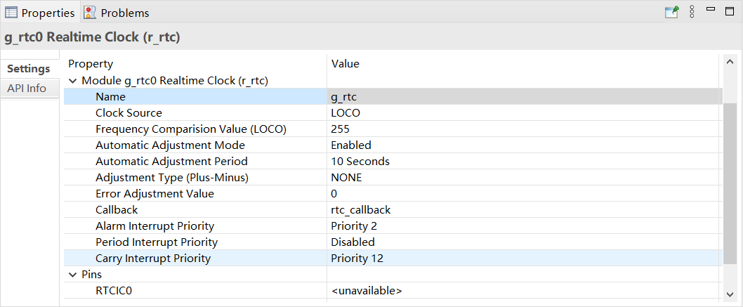Screen dimensions: 743x307
Task: Open the three-dot View Menu
Action: click(x=692, y=12)
